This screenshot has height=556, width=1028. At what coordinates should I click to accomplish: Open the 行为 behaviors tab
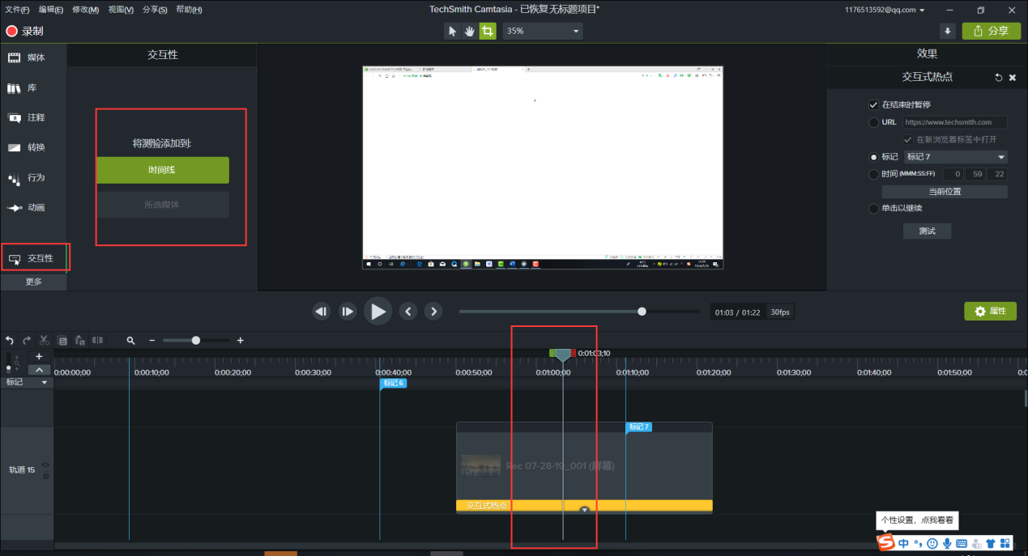(33, 177)
